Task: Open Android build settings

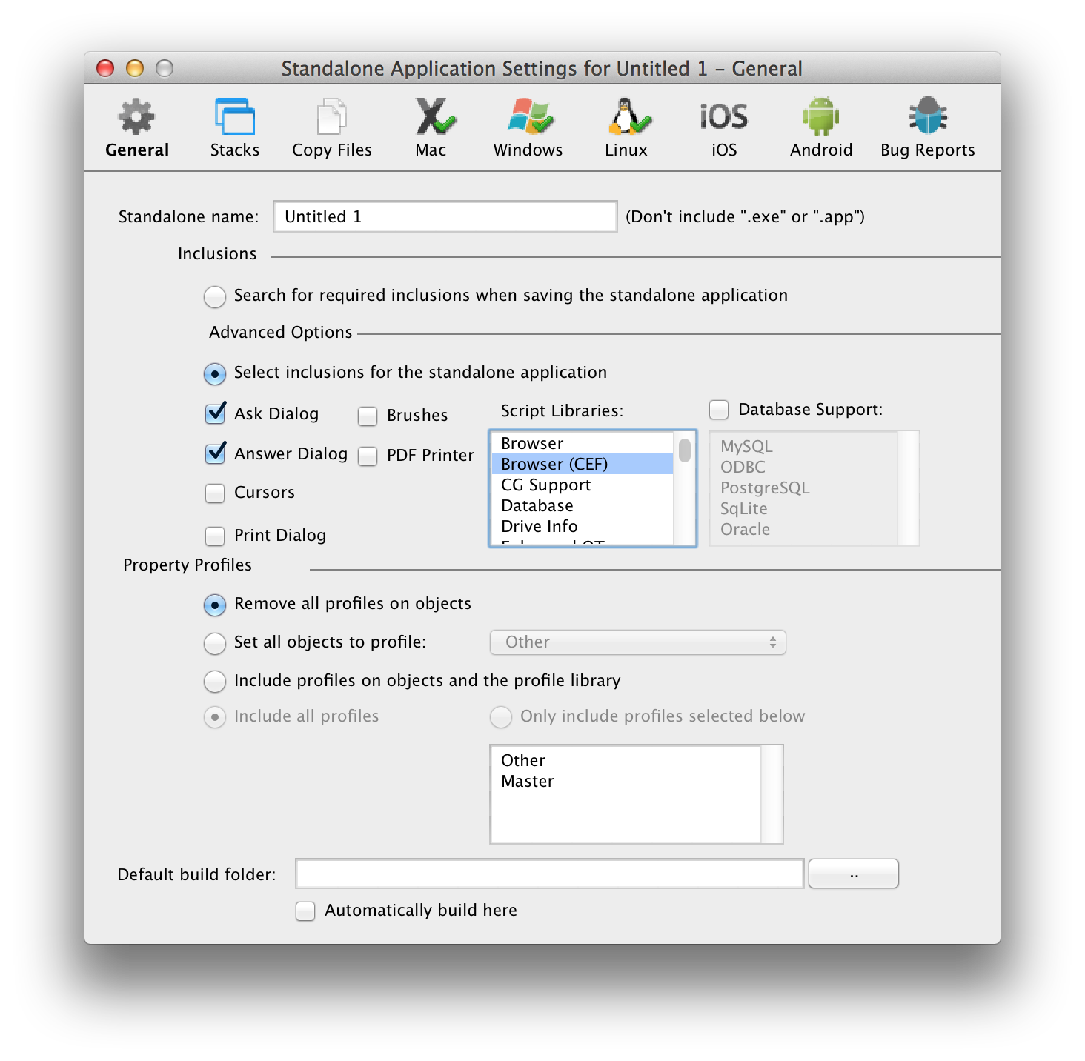Action: 821,128
